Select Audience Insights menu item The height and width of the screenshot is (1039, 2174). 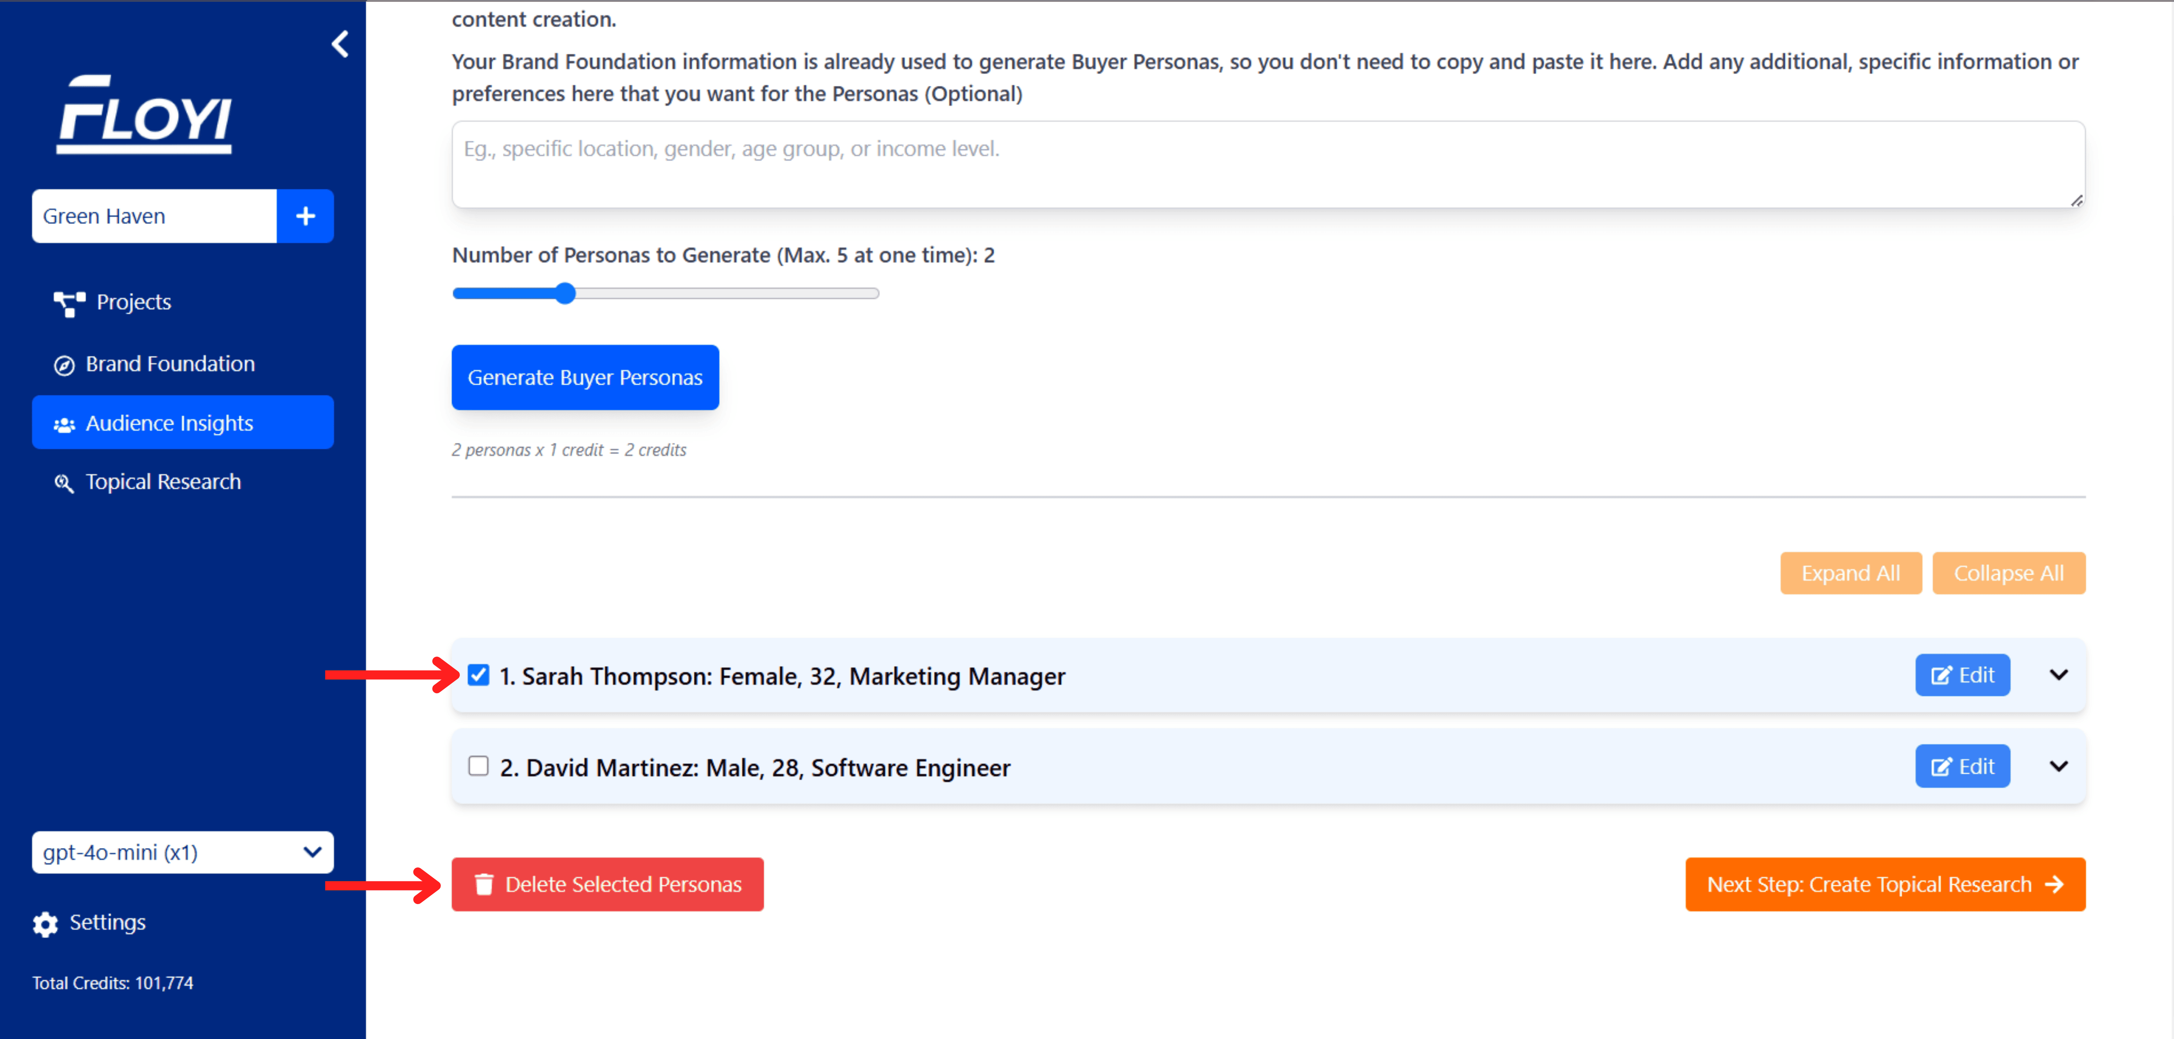[183, 422]
